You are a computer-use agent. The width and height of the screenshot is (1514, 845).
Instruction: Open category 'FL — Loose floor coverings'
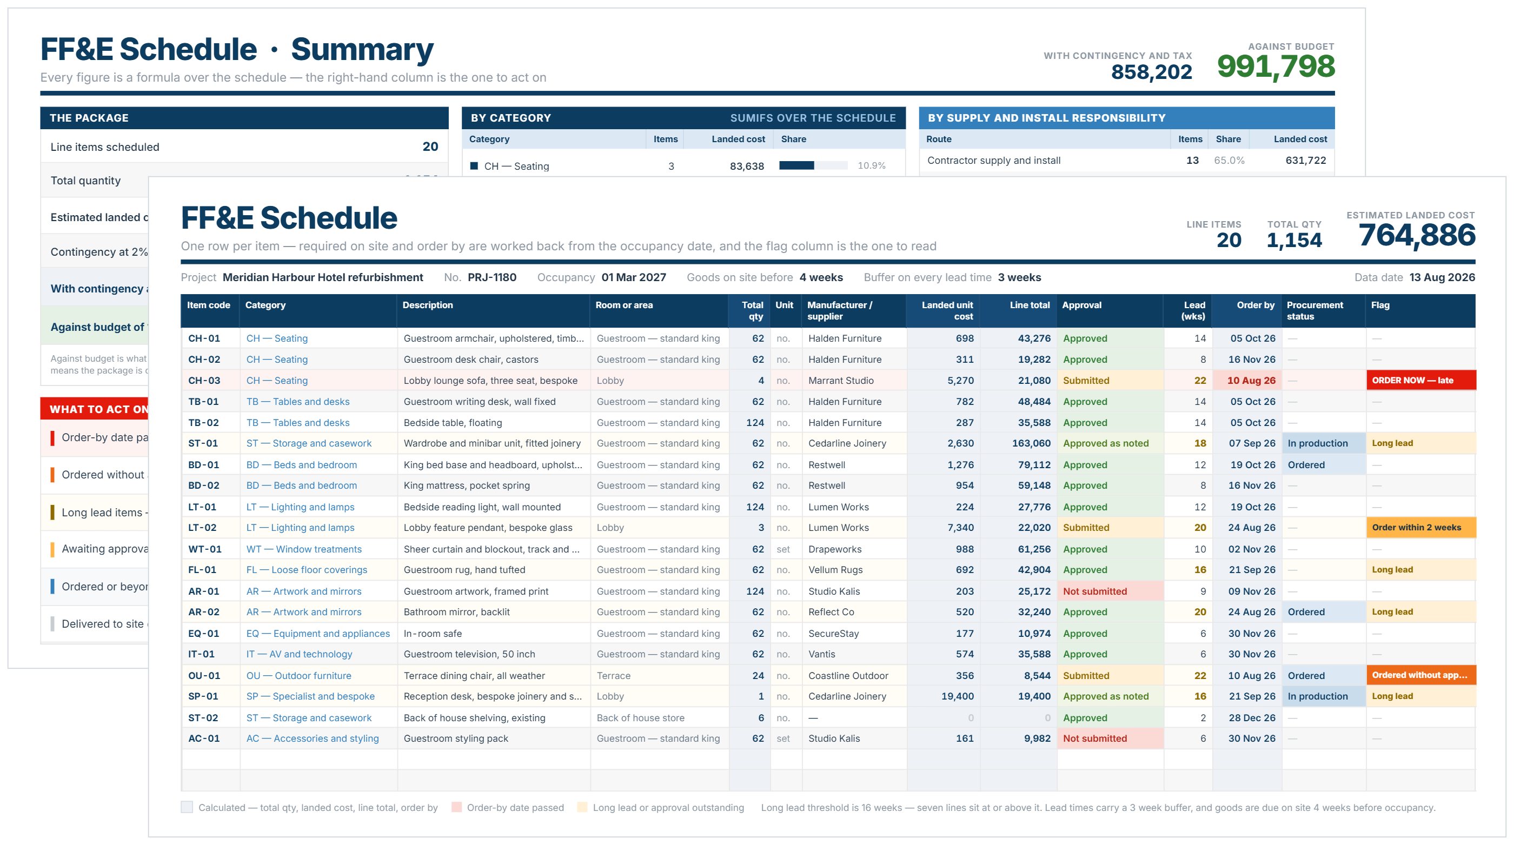[x=307, y=569]
